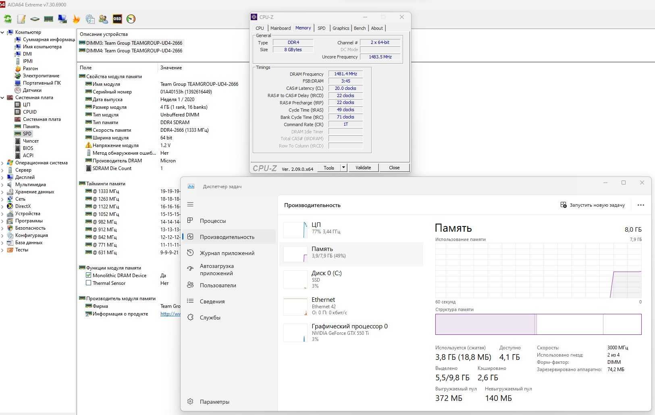Click the Close button in CPU-Z

click(x=394, y=168)
